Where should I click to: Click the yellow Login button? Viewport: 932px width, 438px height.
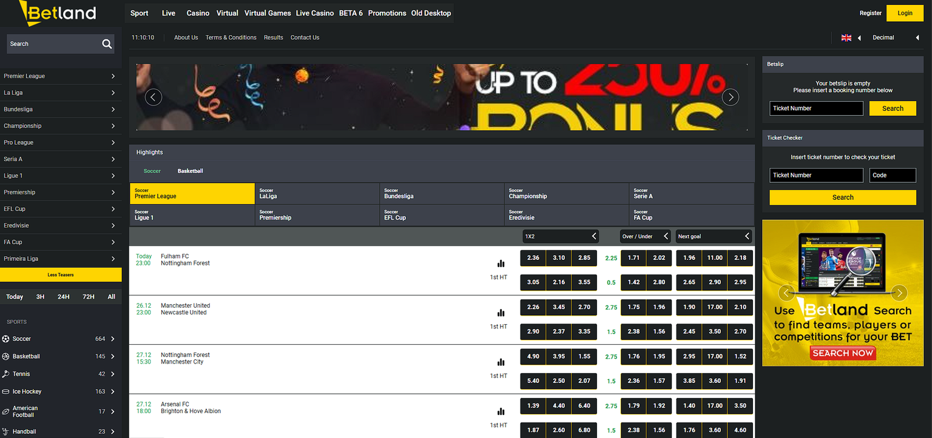pos(905,13)
